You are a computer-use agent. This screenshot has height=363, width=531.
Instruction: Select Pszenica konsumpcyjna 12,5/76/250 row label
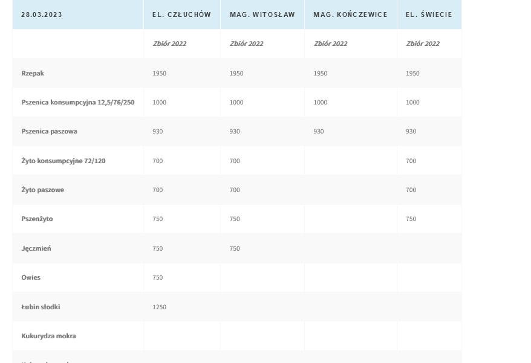tap(77, 103)
